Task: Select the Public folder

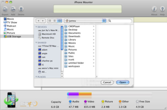Action: coord(70,53)
